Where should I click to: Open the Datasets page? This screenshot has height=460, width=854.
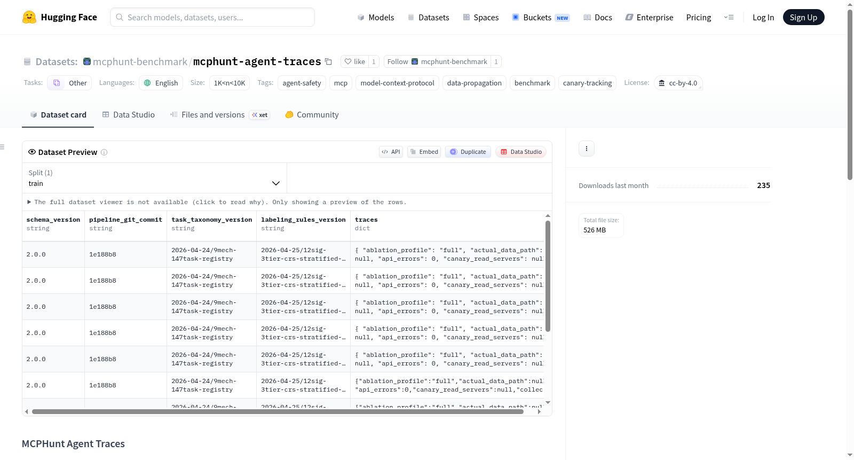(x=429, y=17)
